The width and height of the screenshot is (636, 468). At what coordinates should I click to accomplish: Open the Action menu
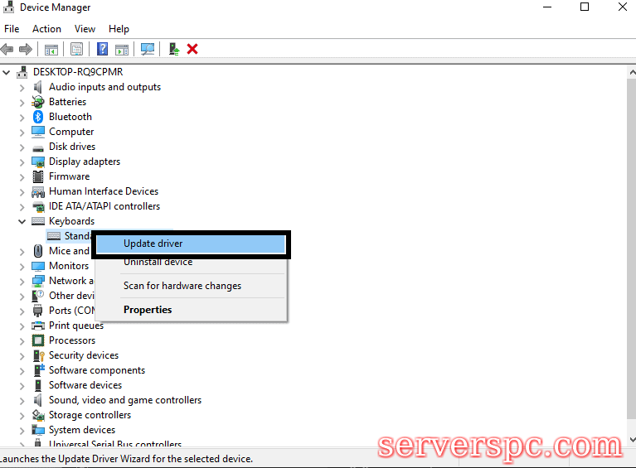coord(46,29)
